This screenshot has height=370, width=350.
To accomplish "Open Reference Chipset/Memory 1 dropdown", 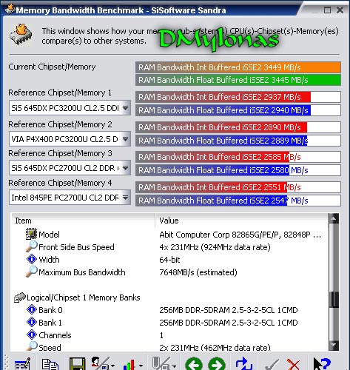I will click(x=125, y=108).
